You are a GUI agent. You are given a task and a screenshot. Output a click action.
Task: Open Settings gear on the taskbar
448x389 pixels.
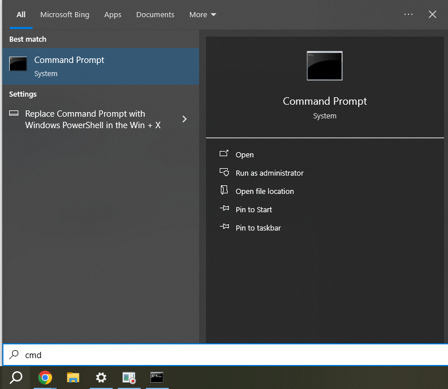click(101, 378)
